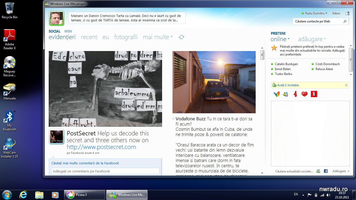Select the 'fotografii' tab
356x200 pixels.
(x=126, y=37)
